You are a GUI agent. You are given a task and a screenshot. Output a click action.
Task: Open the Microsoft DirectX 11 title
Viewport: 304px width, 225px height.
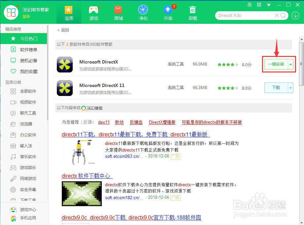[102, 85]
